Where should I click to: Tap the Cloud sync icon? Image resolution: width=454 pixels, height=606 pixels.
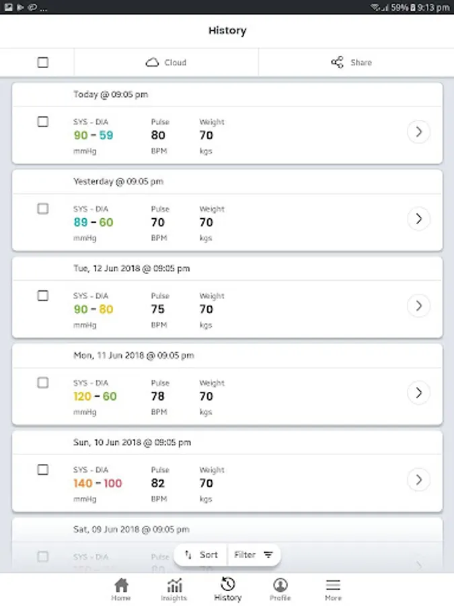point(152,63)
